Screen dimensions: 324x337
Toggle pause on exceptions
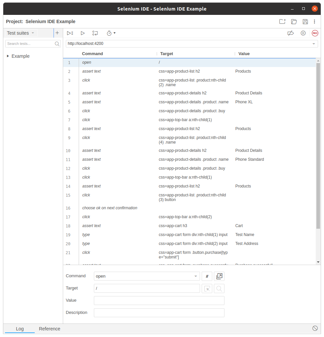coord(303,33)
